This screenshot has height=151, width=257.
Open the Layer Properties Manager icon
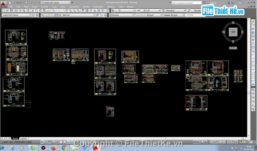[43, 15]
